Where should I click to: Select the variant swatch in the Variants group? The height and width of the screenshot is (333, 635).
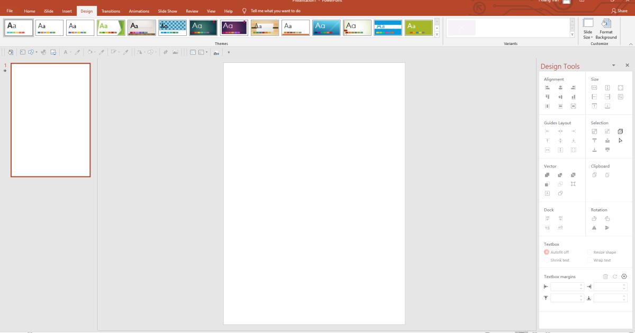point(461,27)
